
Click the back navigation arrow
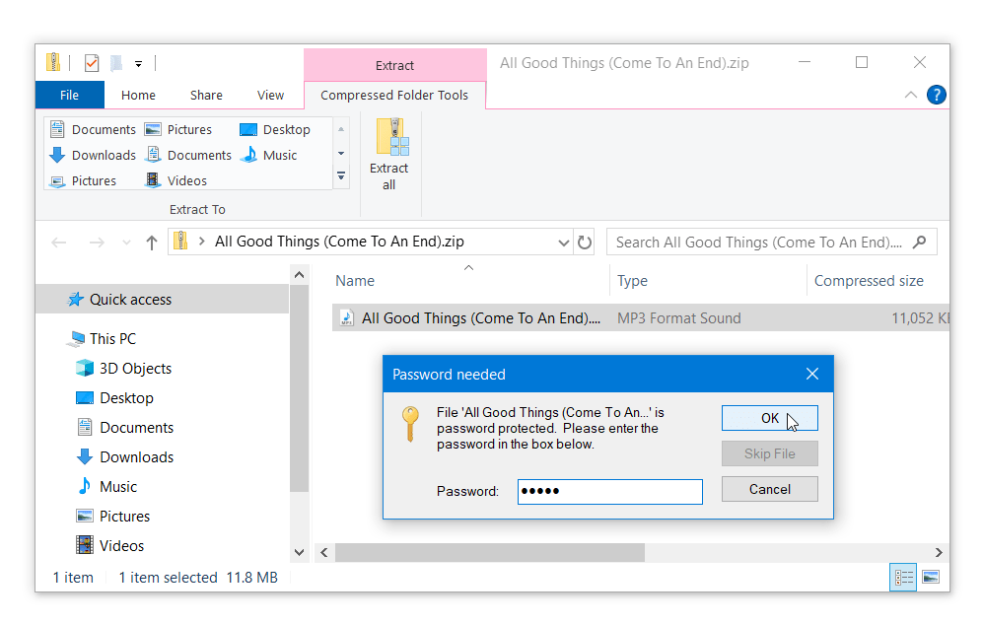(58, 242)
